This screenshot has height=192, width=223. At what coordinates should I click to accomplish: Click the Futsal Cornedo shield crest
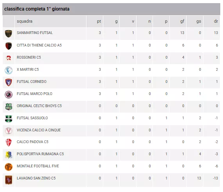coord(9,83)
